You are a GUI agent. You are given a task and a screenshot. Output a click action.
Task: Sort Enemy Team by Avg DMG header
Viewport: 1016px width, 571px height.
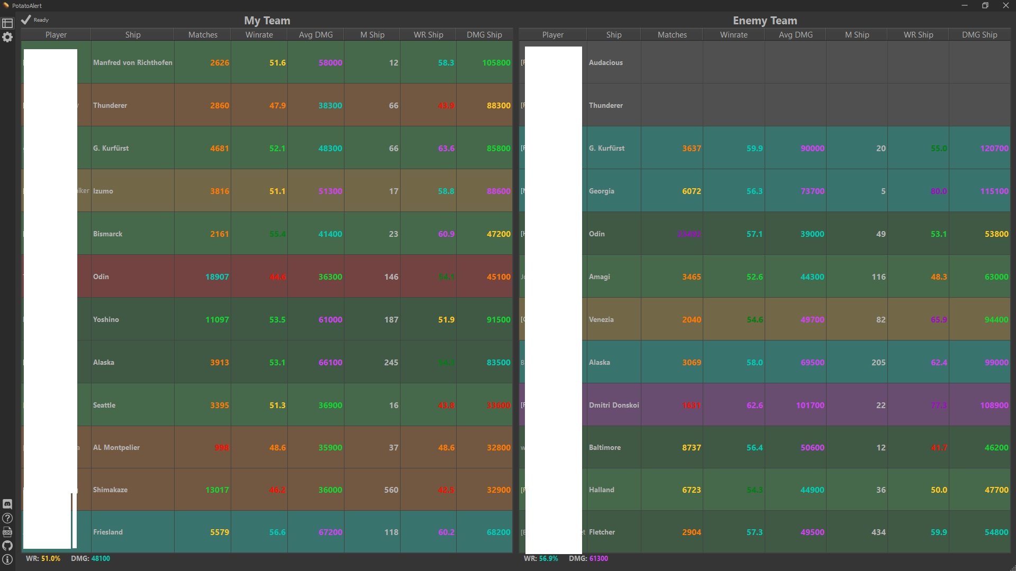pos(795,35)
